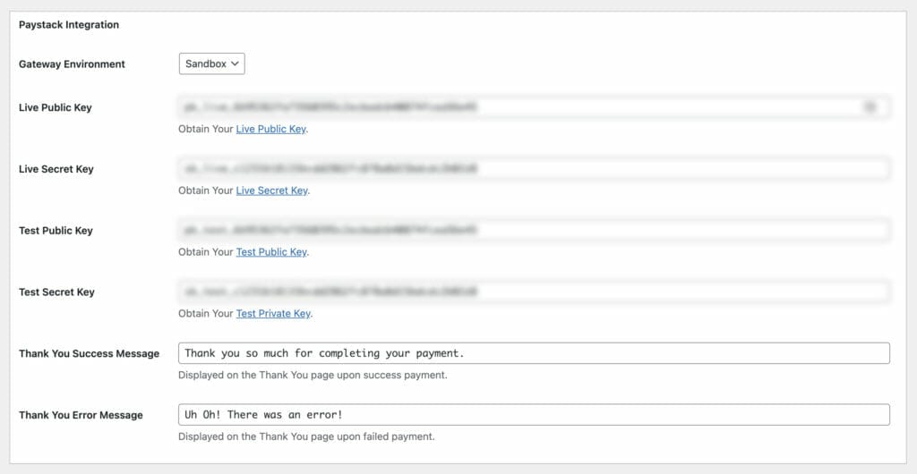917x474 pixels.
Task: Click the icon inside Live Public Key field
Action: pos(870,107)
